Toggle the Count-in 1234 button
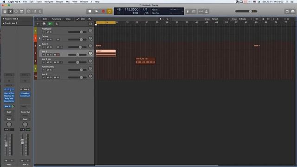 pyautogui.click(x=201, y=11)
